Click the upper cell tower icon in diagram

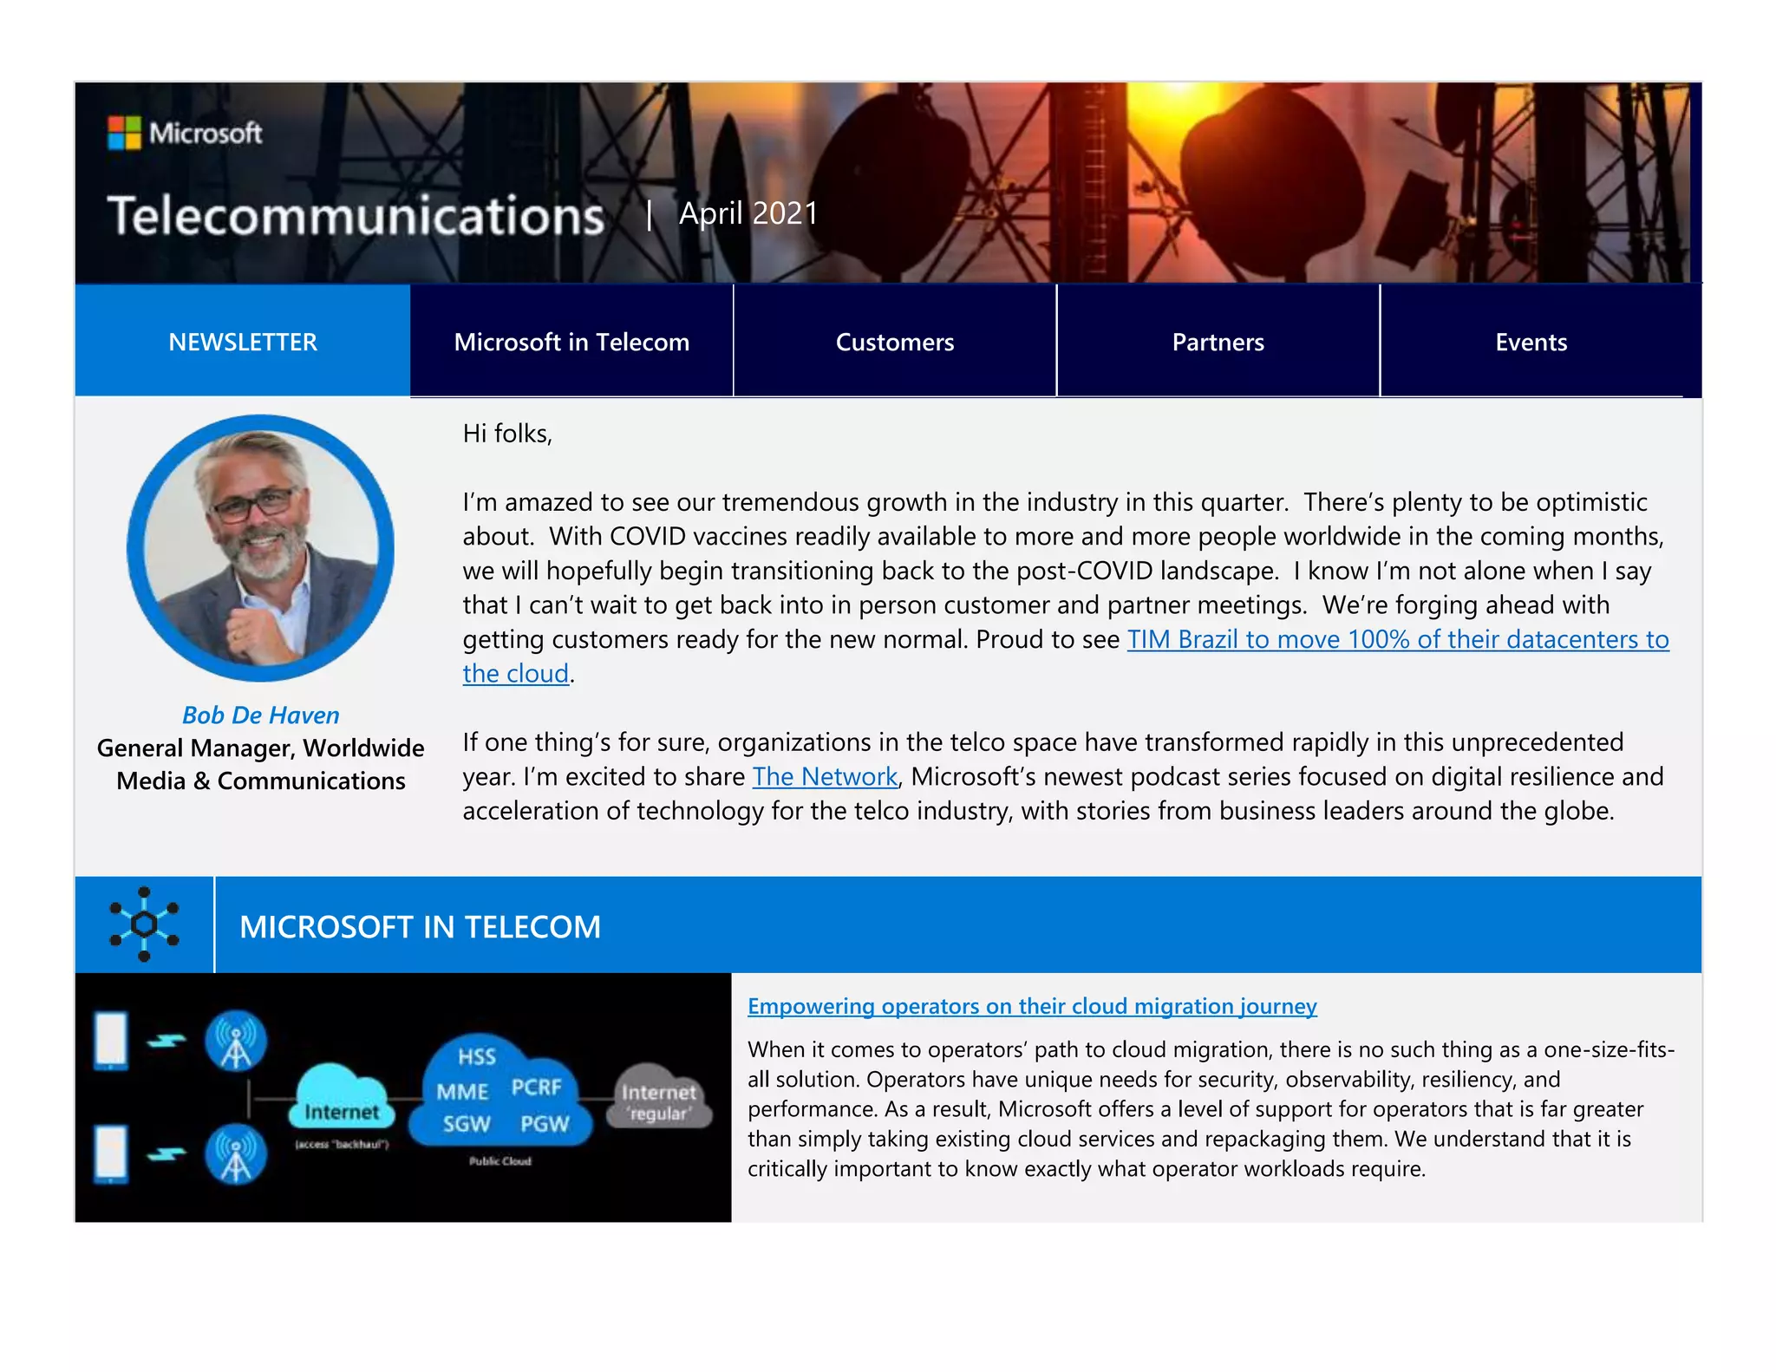coord(235,1041)
